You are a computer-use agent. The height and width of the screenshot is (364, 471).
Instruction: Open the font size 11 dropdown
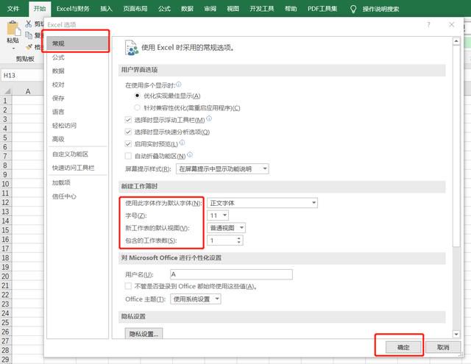click(x=218, y=215)
